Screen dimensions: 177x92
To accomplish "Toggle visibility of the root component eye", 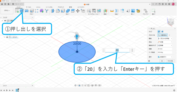I will coord(5,21).
